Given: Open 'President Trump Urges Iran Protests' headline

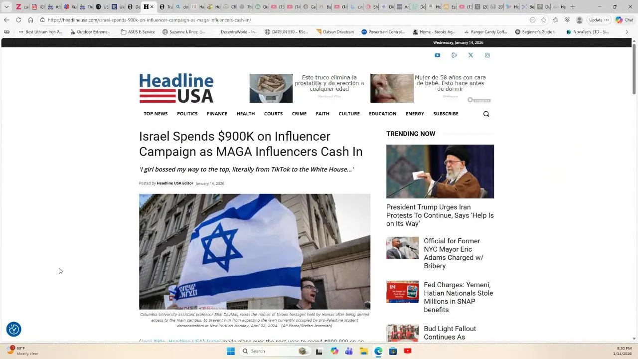Looking at the screenshot, I should click(440, 215).
